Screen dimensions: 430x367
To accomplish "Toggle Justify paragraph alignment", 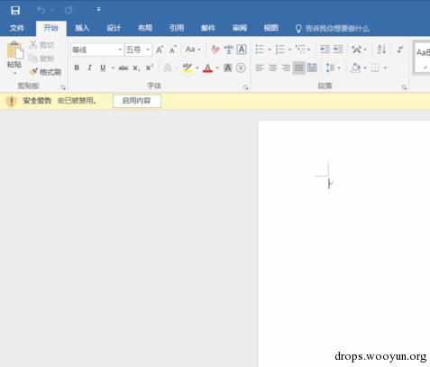I will (298, 68).
